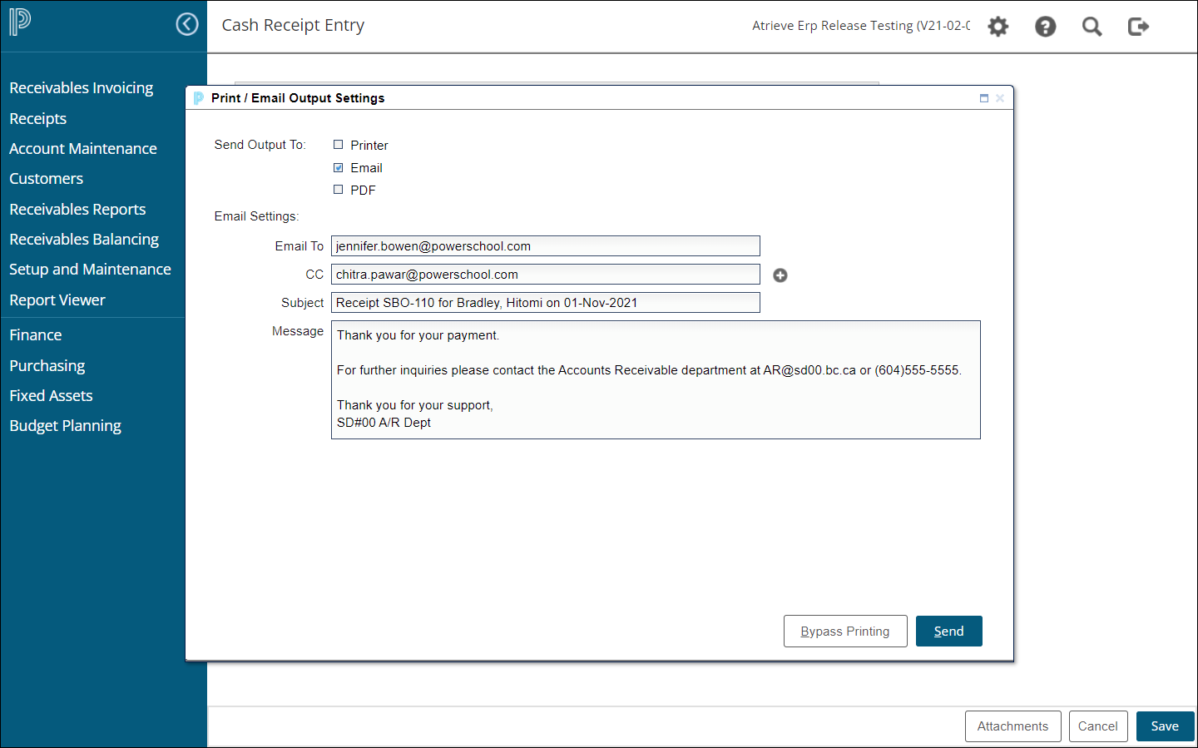This screenshot has height=748, width=1198.
Task: Check the PDF output option
Action: (x=338, y=190)
